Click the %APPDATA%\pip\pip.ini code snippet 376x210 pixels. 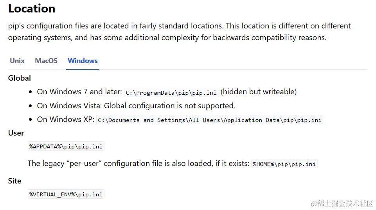click(x=66, y=146)
